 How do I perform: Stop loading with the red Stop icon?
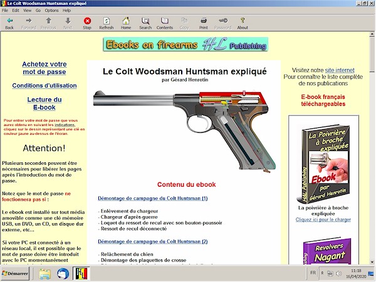tap(87, 23)
